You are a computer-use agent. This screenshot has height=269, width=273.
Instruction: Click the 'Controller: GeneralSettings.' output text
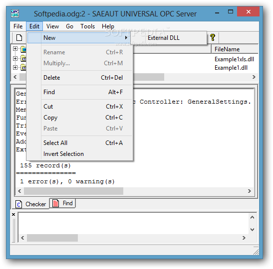pyautogui.click(x=195, y=102)
